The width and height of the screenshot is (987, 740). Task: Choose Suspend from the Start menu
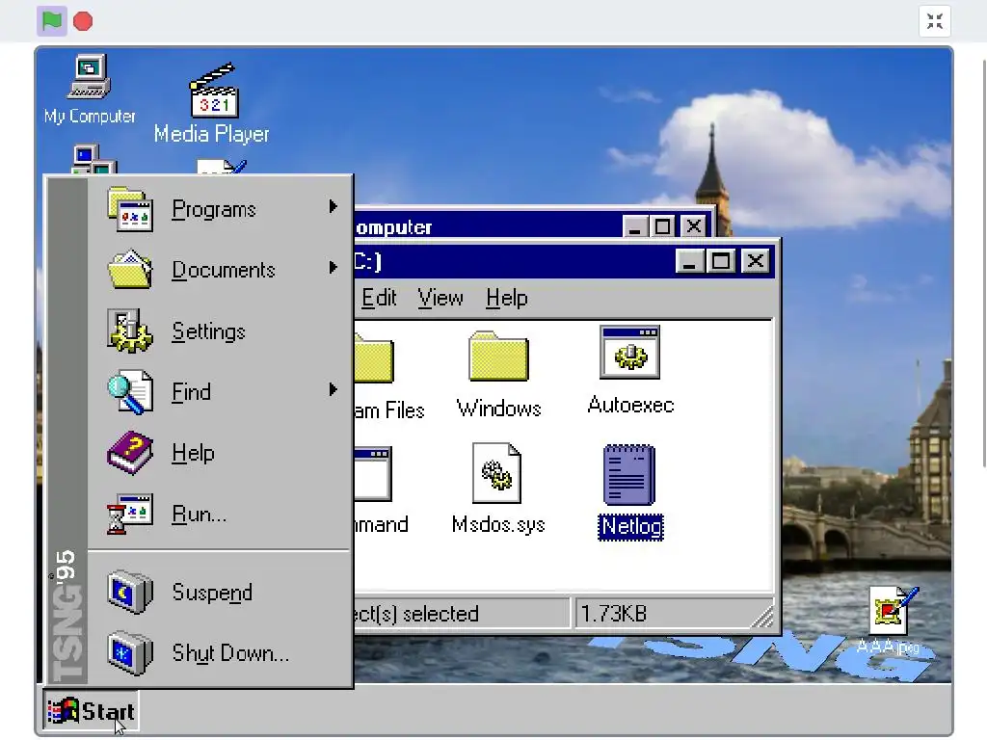(221, 592)
